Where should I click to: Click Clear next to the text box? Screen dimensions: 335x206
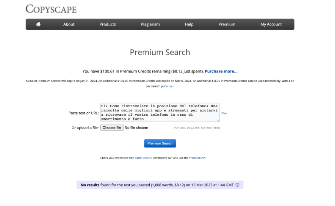224,113
